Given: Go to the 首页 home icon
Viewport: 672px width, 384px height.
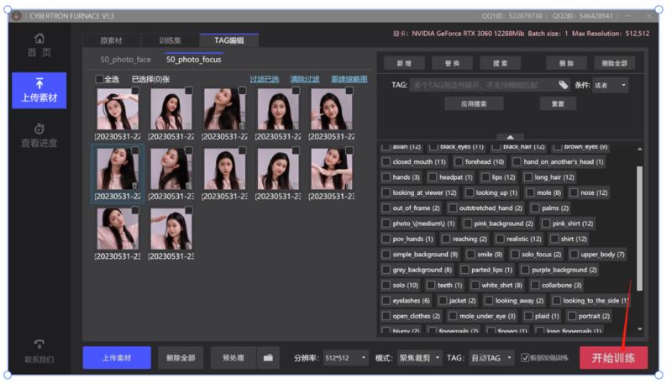Looking at the screenshot, I should pos(39,39).
